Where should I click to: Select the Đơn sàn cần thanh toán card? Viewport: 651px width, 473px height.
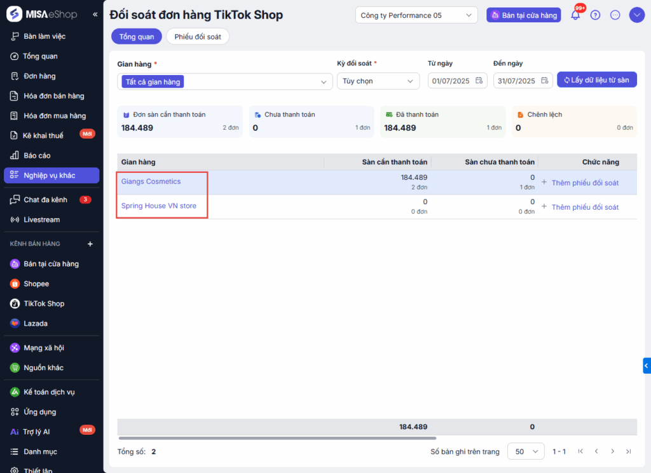[180, 121]
